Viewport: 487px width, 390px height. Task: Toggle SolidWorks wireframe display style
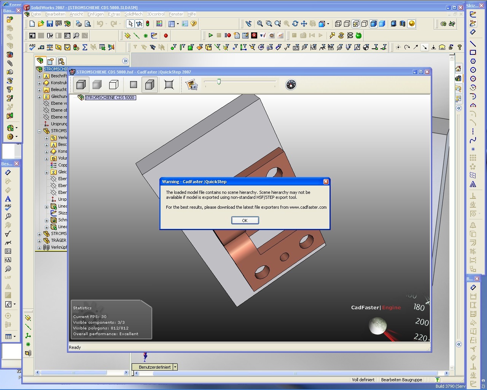click(338, 24)
